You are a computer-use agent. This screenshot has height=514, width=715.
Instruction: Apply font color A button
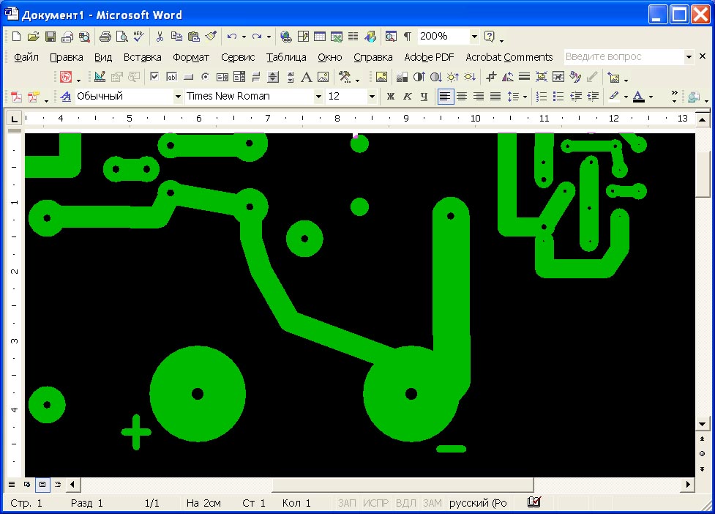coord(639,96)
